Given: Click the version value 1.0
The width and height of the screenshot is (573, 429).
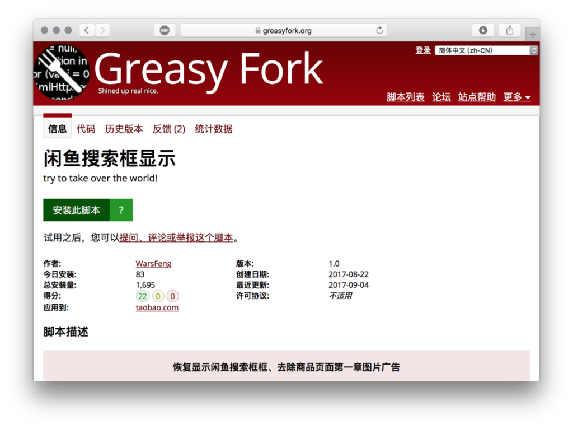Looking at the screenshot, I should click(x=334, y=264).
